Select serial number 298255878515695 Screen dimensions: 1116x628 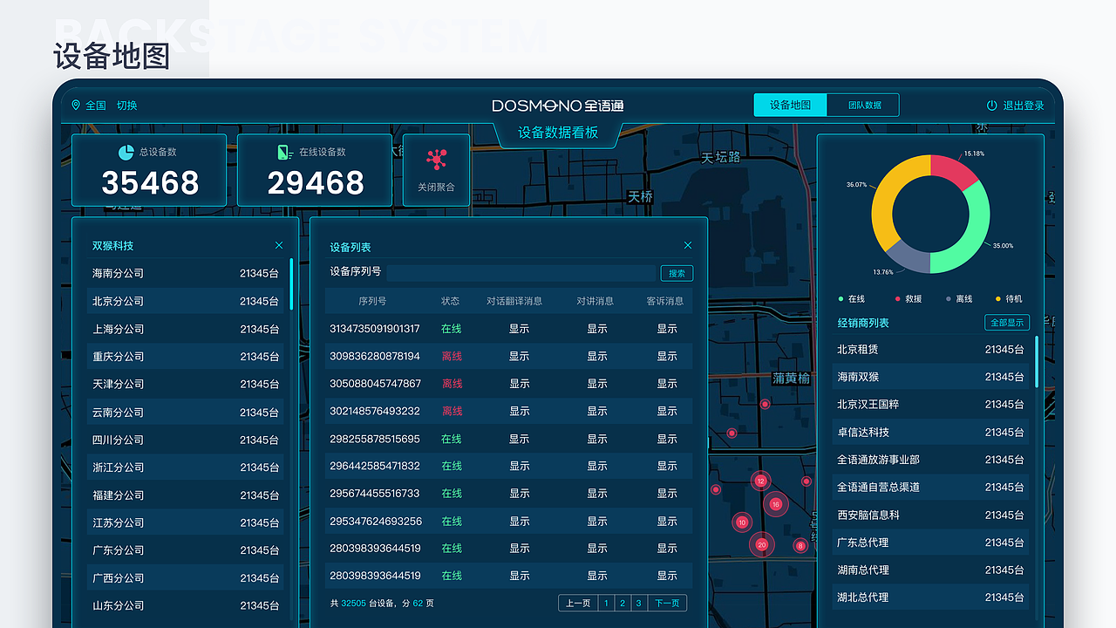375,439
